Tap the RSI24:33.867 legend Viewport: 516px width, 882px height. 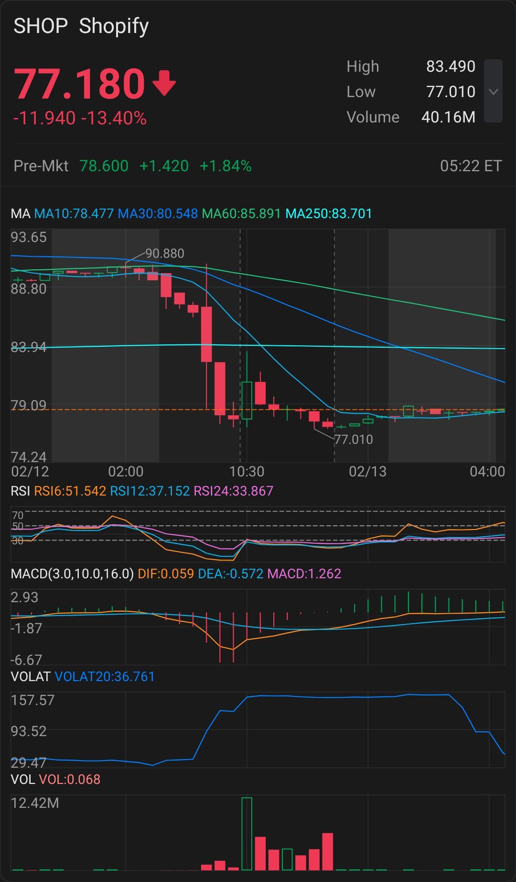pos(234,491)
